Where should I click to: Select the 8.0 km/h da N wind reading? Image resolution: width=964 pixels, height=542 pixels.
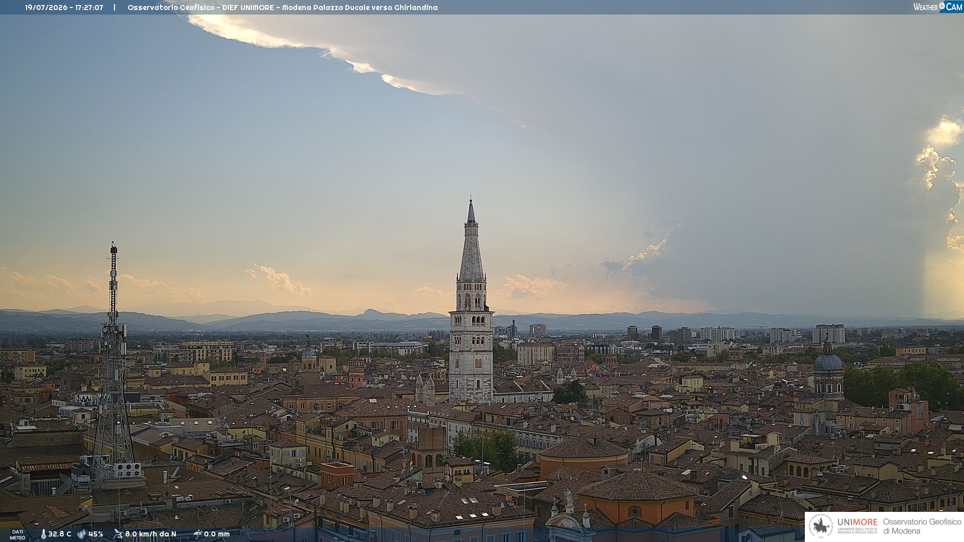pos(151,534)
